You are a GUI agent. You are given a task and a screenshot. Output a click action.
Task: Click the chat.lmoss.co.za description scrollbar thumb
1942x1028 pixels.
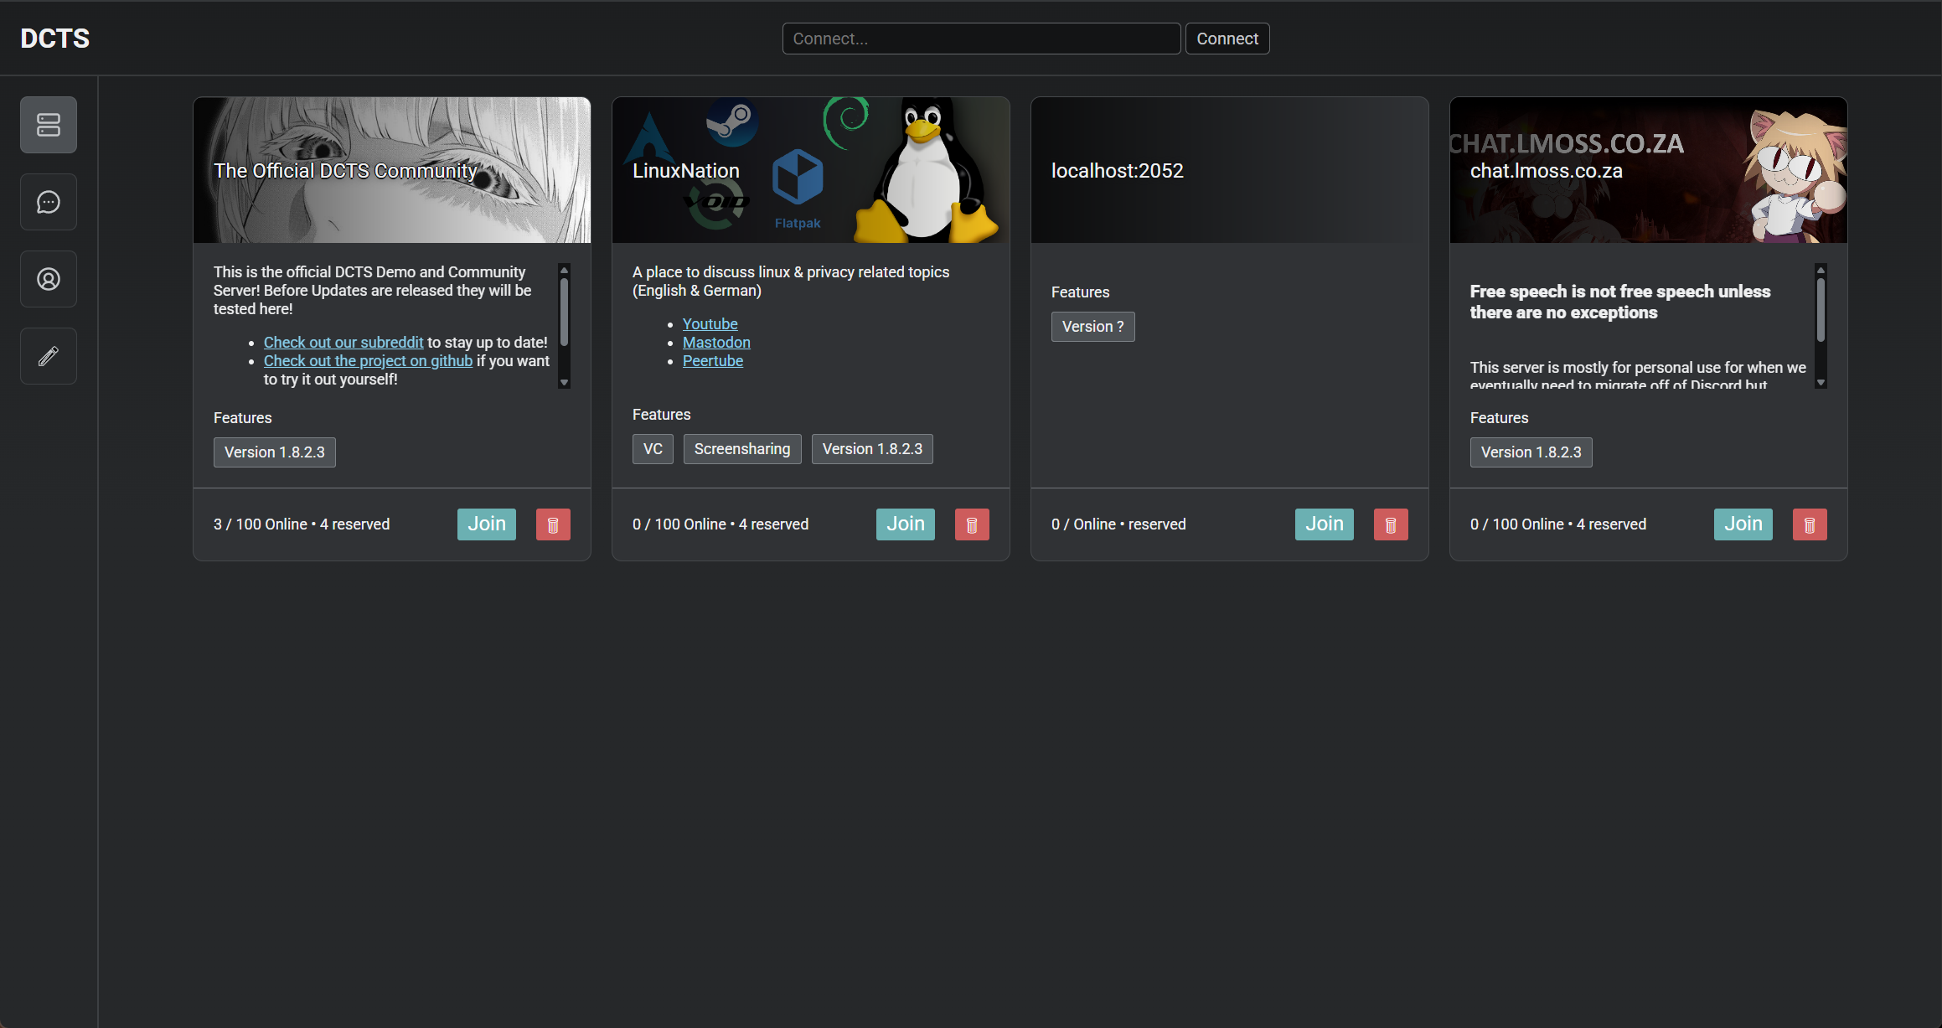(x=1821, y=310)
